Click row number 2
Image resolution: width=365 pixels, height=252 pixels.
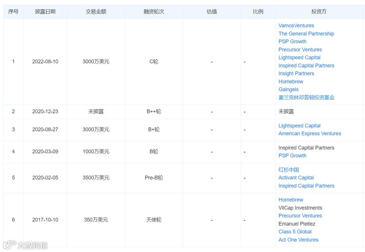click(13, 111)
